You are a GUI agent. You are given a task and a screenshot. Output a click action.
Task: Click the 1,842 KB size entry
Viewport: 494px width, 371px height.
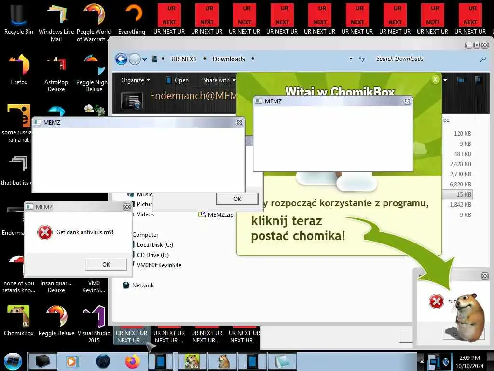tap(460, 205)
